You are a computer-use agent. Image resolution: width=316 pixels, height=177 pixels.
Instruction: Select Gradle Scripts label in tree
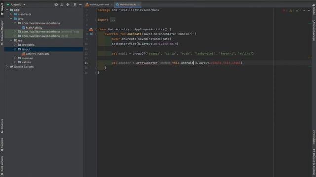[24, 67]
